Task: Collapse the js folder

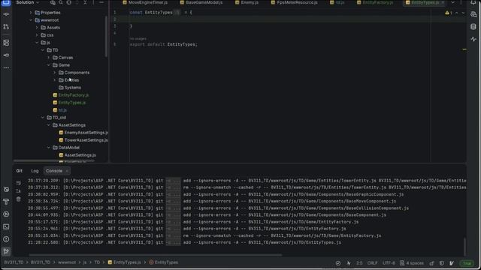Action: coord(37,43)
